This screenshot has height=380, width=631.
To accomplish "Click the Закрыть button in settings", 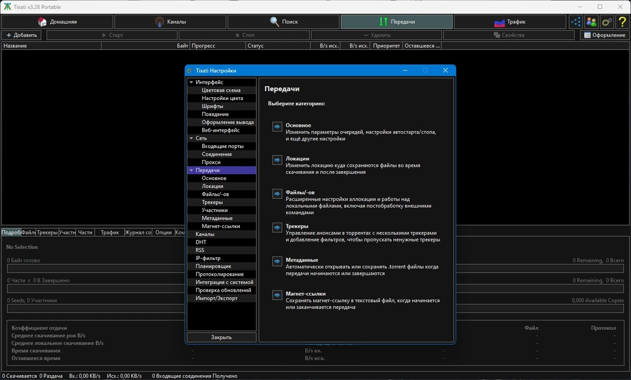I will (221, 337).
